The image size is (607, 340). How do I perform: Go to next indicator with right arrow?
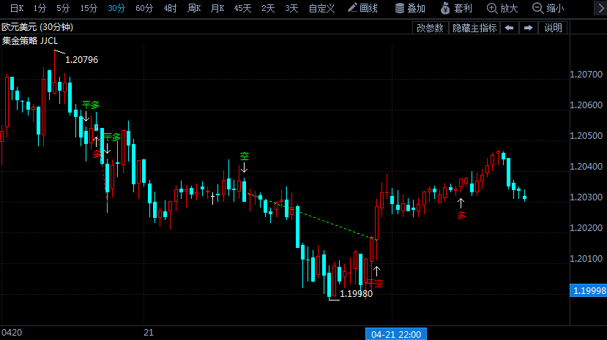coord(529,28)
